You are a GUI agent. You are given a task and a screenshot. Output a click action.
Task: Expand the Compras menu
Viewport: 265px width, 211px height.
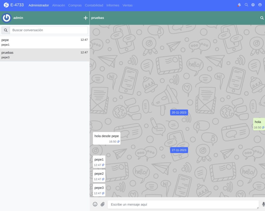click(75, 5)
